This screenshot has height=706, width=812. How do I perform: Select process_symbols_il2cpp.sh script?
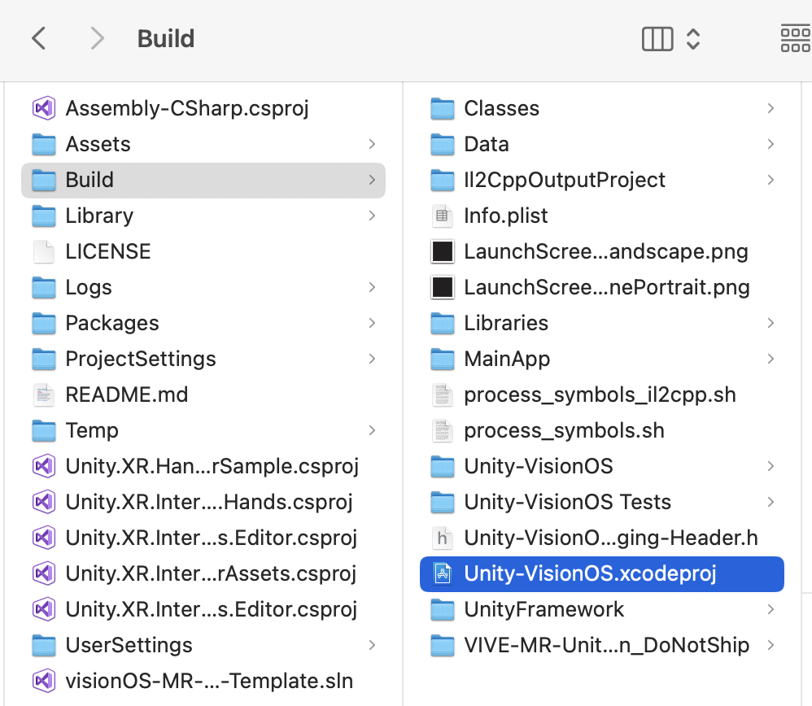[602, 394]
